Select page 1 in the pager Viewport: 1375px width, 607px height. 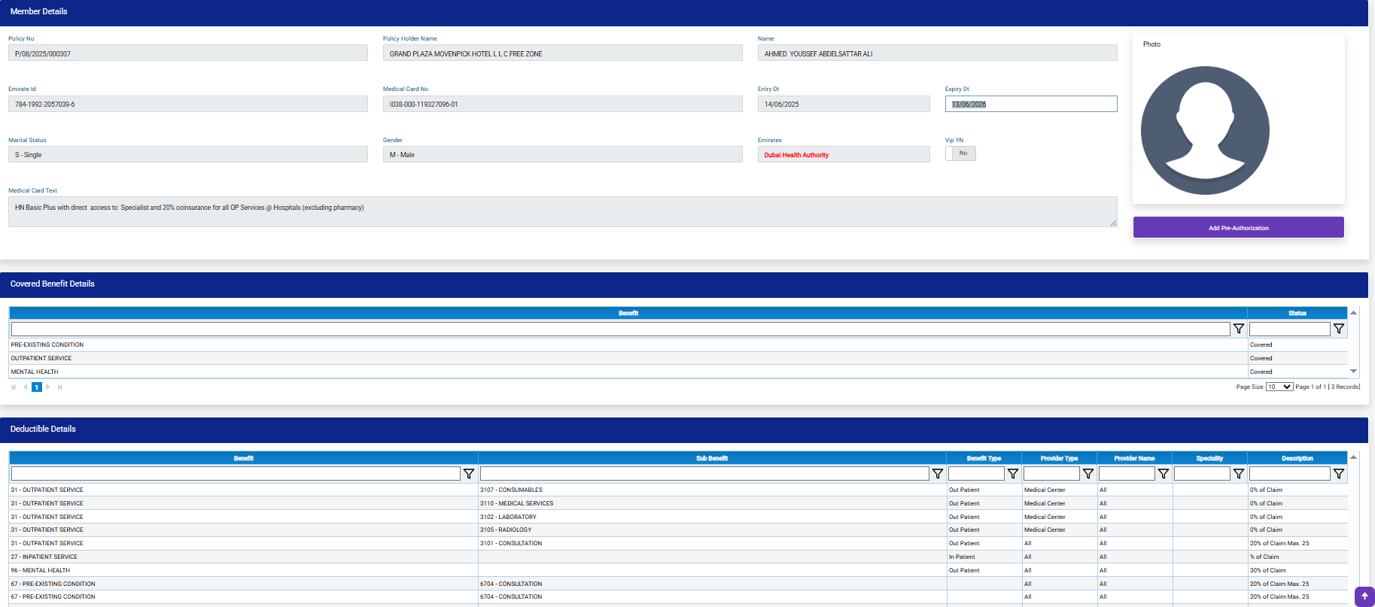coord(36,387)
